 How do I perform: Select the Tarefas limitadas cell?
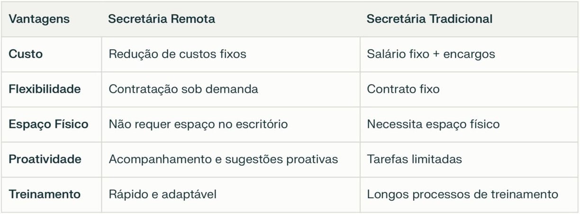(x=415, y=159)
